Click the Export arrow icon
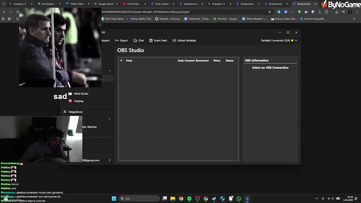This screenshot has height=203, width=361. click(117, 40)
